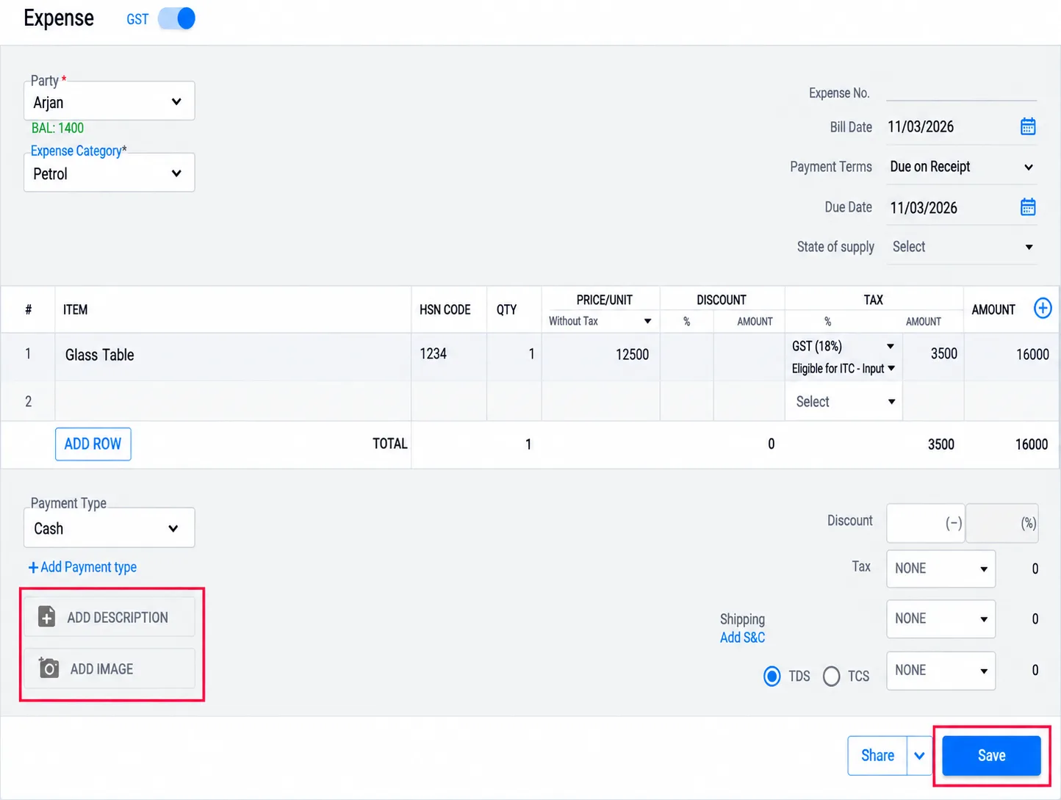Change the Without Tax price mode dropdown
Screen dimensions: 1061x800
click(600, 321)
